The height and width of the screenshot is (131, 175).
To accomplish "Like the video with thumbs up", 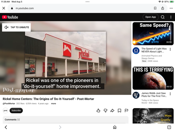I will coord(98,111).
